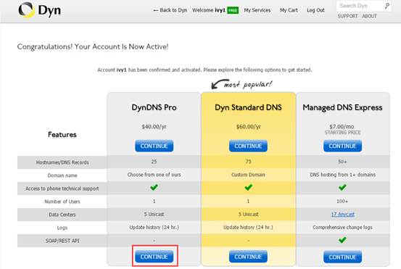Click the 100+ users cell
The image size is (401, 269).
[342, 202]
